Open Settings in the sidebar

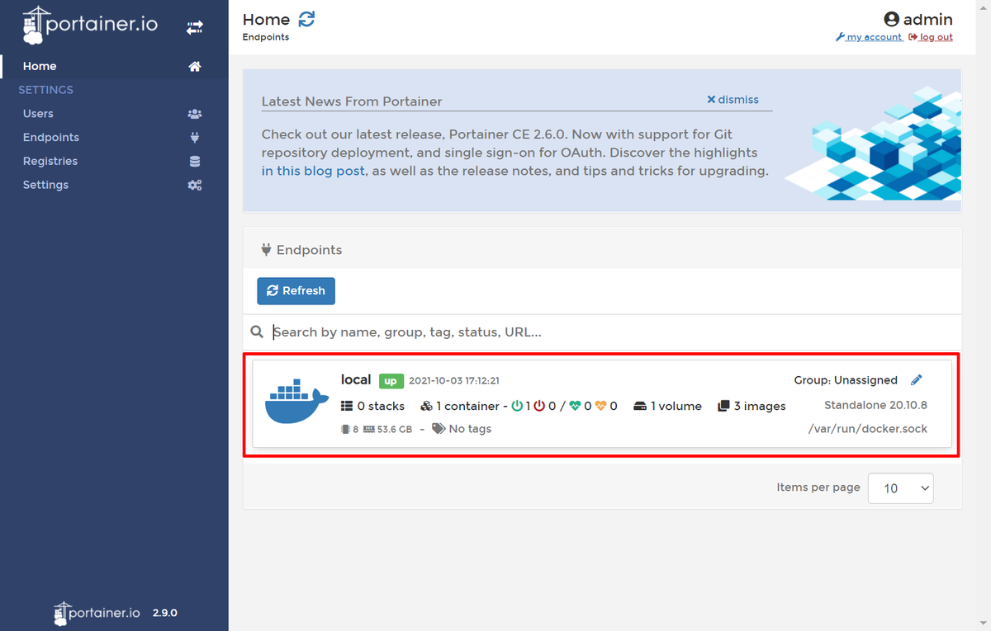point(45,185)
